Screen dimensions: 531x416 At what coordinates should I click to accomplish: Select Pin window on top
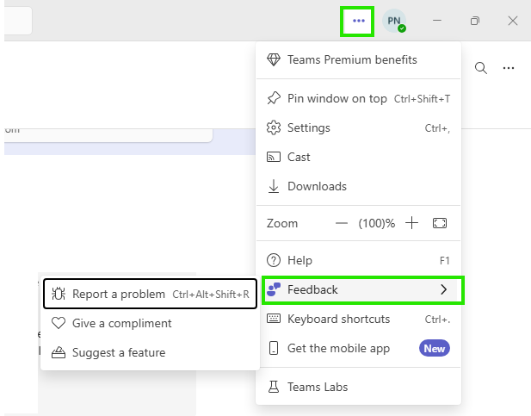point(359,99)
